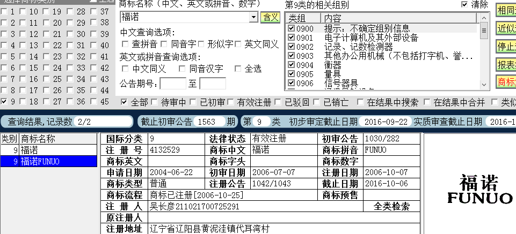Open the trademark name combo box dropdown
The image size is (516, 234).
coord(253,17)
